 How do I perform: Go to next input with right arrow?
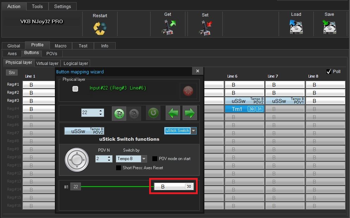(190, 113)
